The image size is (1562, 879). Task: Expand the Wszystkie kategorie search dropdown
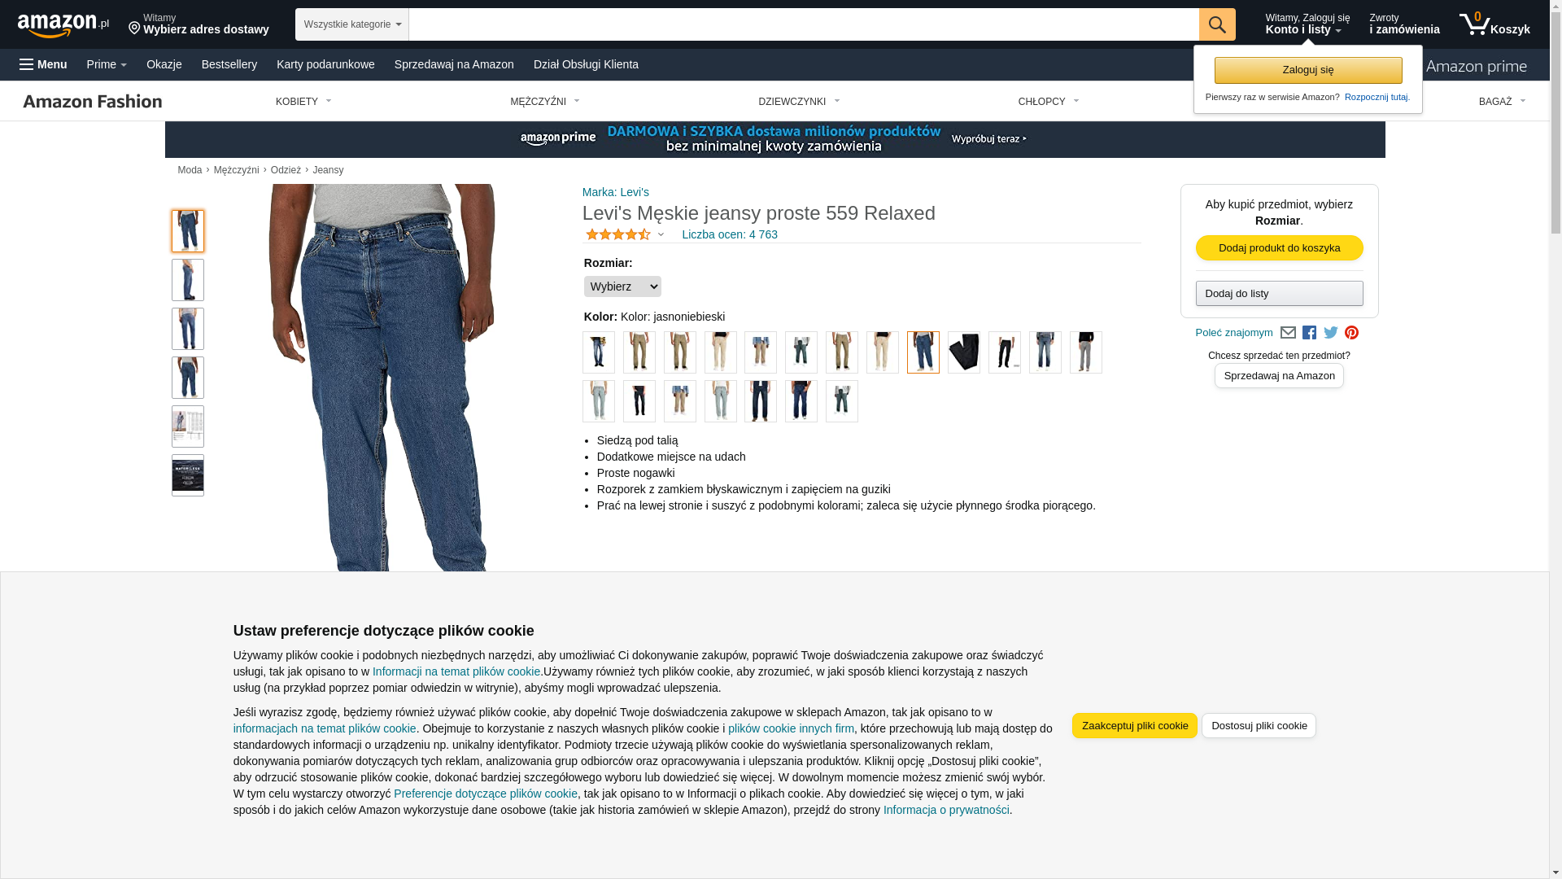(x=352, y=24)
